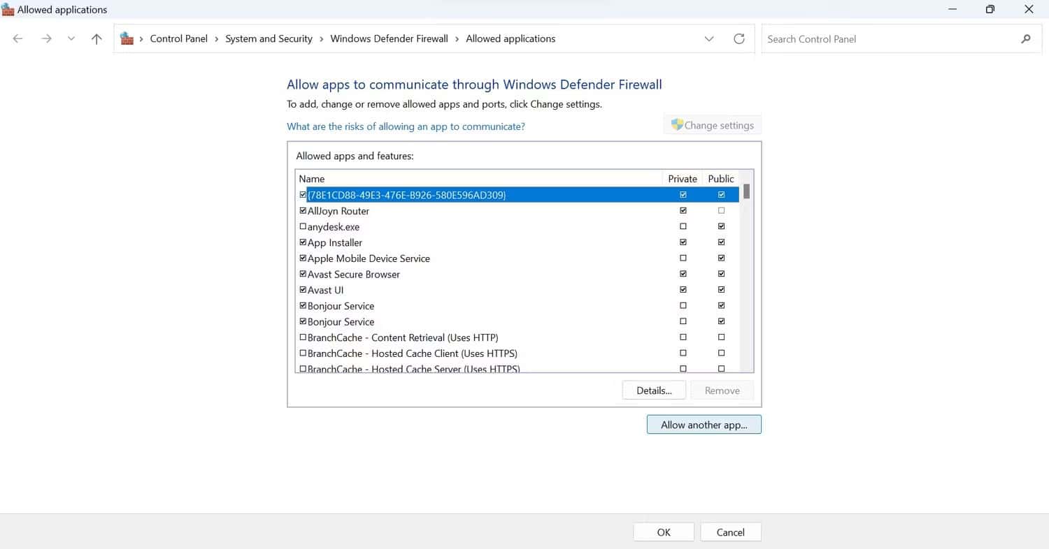Expand chevron after Control Panel breadcrumb
This screenshot has height=549, width=1049.
217,39
